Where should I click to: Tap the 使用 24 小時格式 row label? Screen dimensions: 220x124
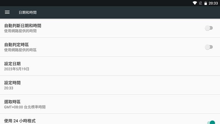(x=20, y=121)
